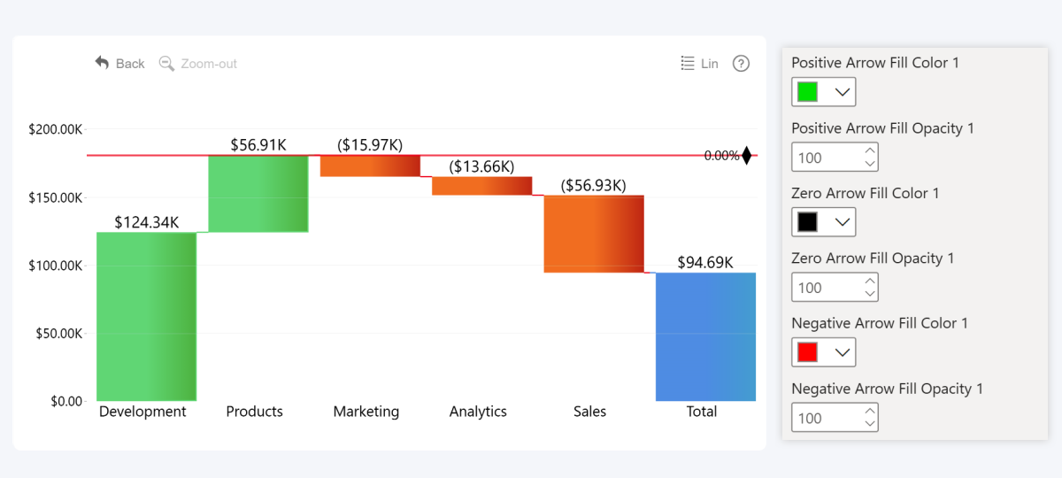Click the red Negative Arrow color swatch

coord(807,352)
